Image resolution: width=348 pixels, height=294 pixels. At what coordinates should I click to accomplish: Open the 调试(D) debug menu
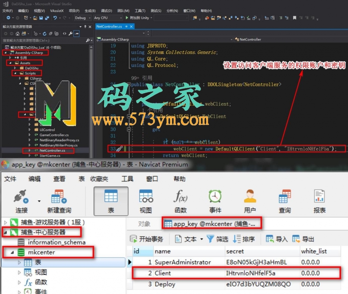(106, 11)
